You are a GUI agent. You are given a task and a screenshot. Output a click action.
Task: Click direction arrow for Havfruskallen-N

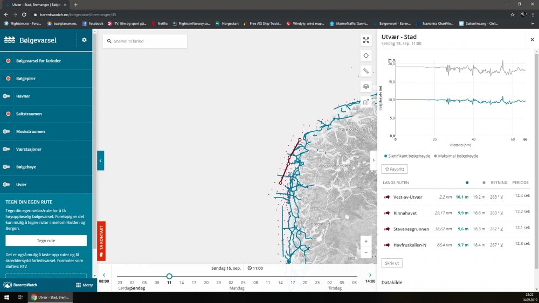[x=386, y=245]
